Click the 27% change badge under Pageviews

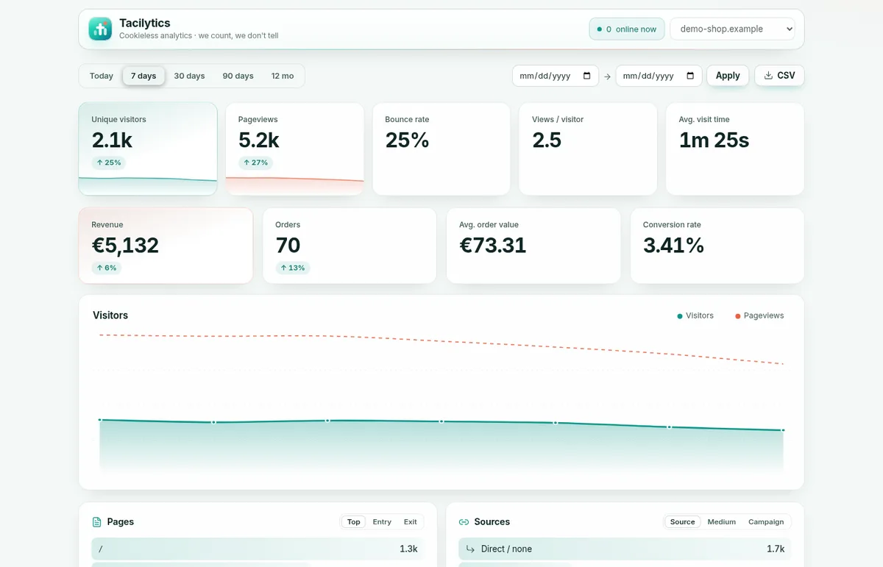pyautogui.click(x=255, y=163)
